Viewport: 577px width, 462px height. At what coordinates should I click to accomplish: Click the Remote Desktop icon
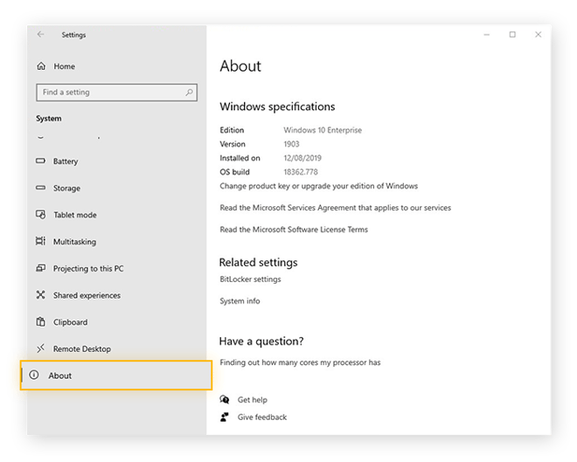click(40, 348)
